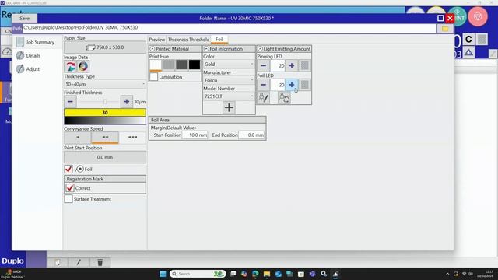Select the white Print Hue swatch
This screenshot has height=280, width=498.
[156, 65]
